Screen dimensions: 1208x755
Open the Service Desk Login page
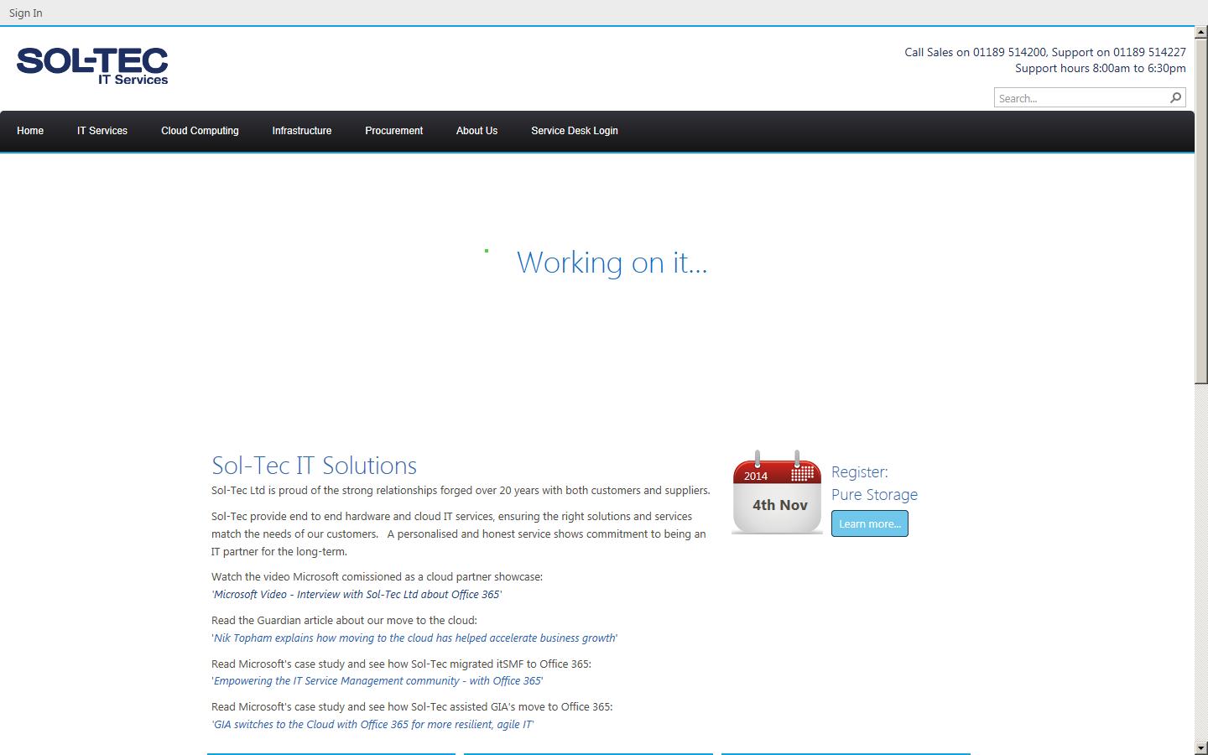pyautogui.click(x=574, y=131)
